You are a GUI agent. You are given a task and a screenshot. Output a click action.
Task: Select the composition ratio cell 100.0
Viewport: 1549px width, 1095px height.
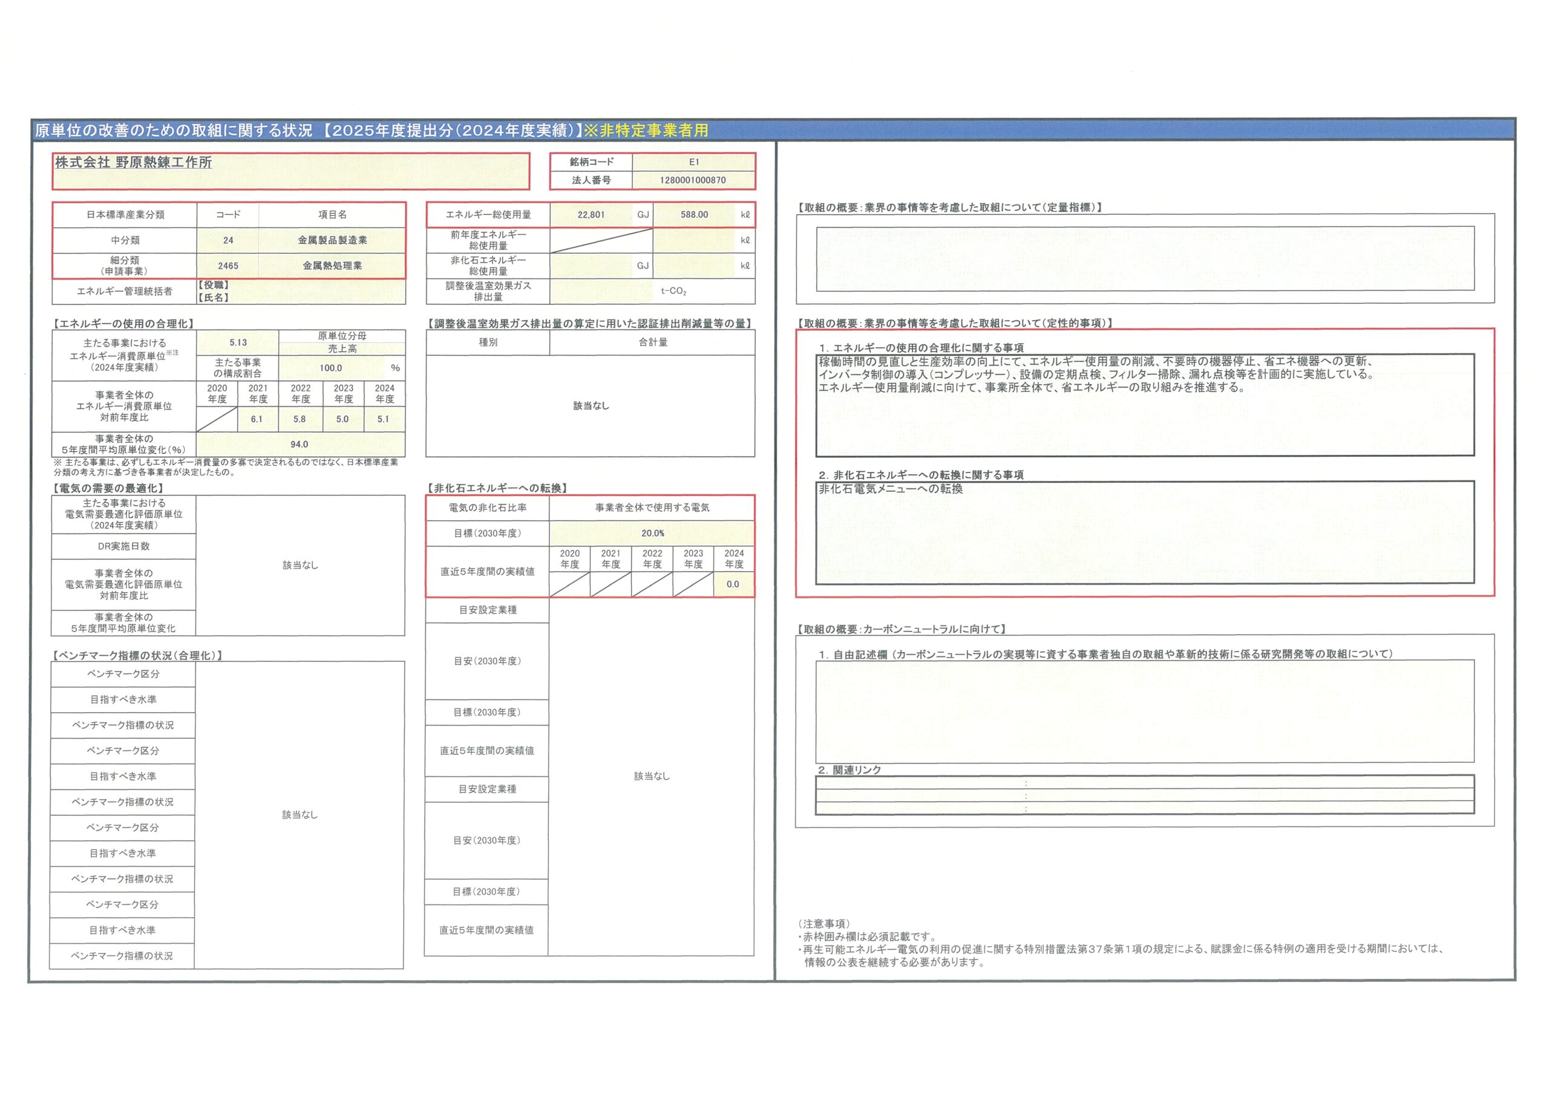click(x=330, y=368)
